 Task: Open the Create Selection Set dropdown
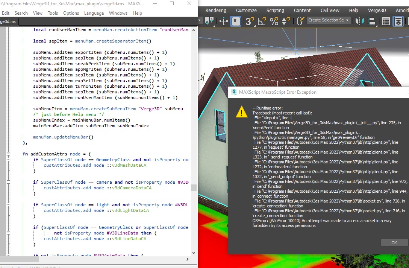tap(329, 20)
